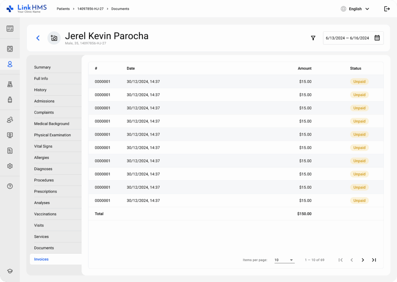Select the patients person sidebar icon
397x282 pixels.
[x=10, y=64]
